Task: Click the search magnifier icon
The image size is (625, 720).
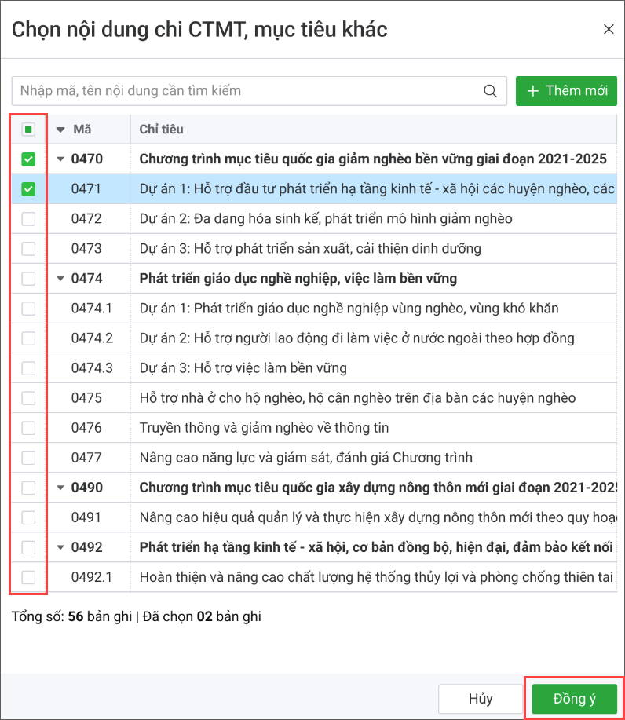Action: click(x=491, y=91)
